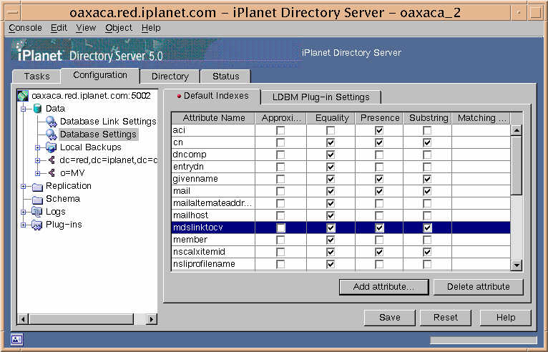Click the Schema folder icon

[37, 199]
